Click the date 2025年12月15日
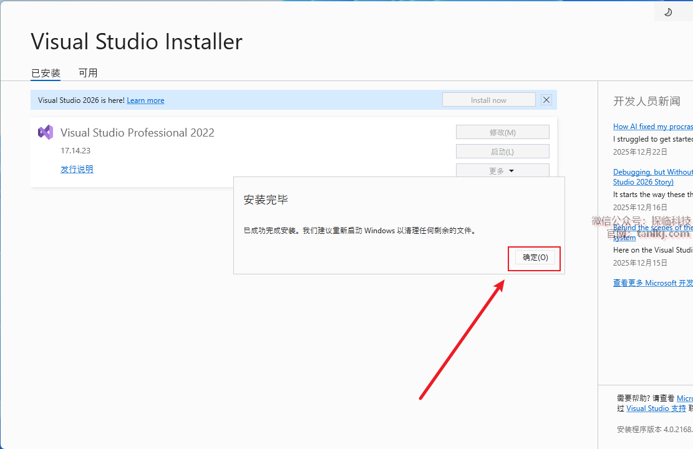The height and width of the screenshot is (449, 693). [640, 263]
